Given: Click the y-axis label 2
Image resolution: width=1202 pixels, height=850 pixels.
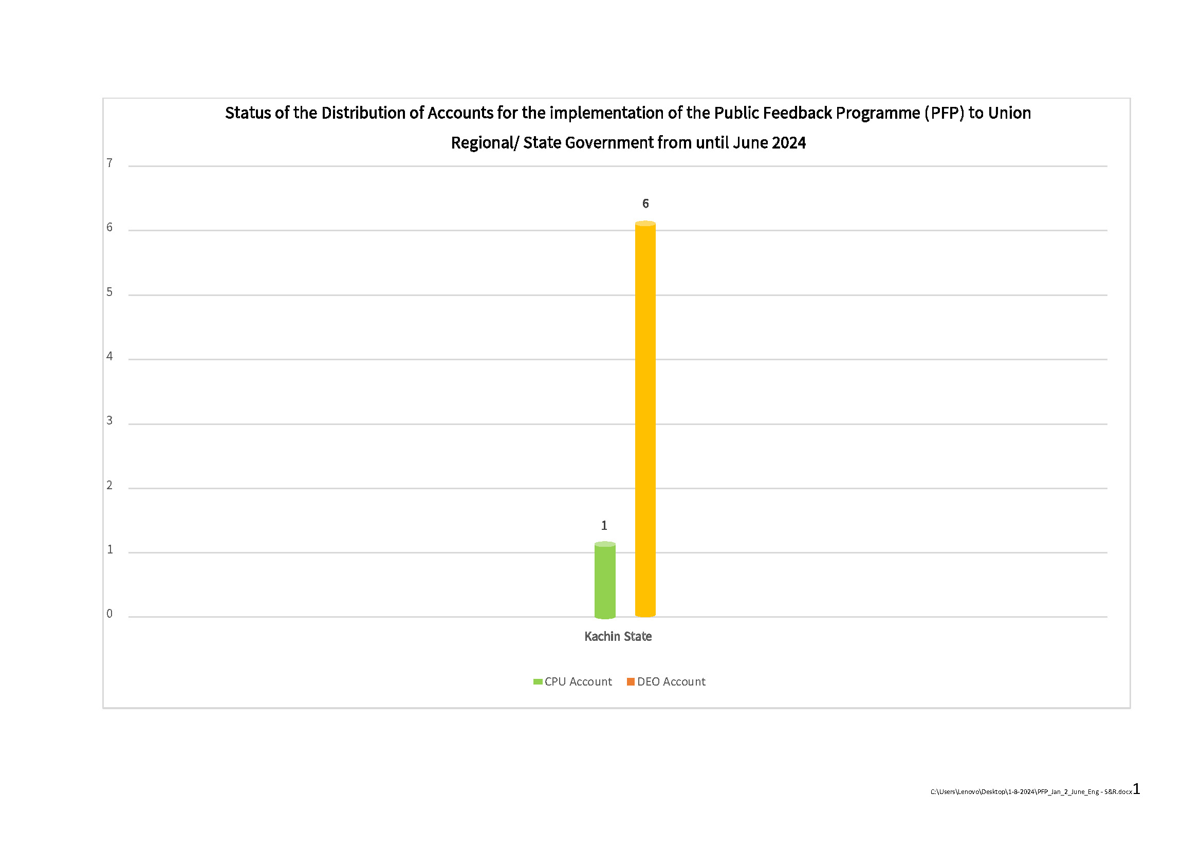Looking at the screenshot, I should 109,485.
